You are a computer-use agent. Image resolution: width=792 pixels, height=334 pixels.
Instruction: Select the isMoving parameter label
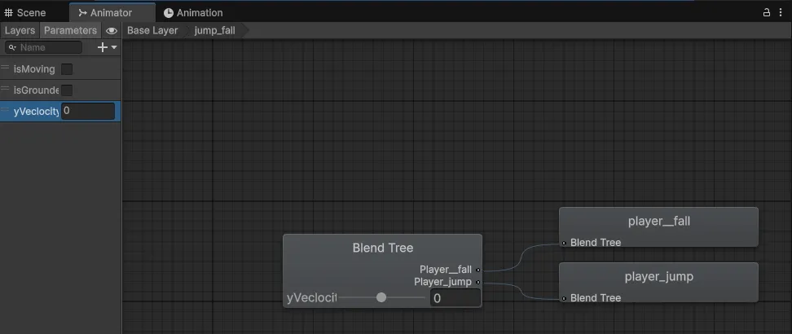point(34,69)
